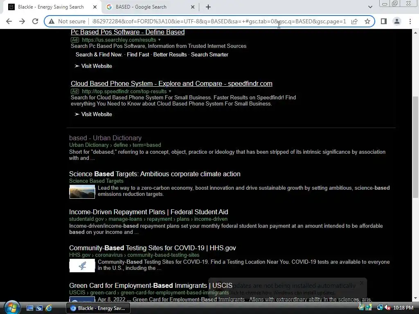Open the tab search dropdown arrow
The image size is (419, 314).
point(370,7)
